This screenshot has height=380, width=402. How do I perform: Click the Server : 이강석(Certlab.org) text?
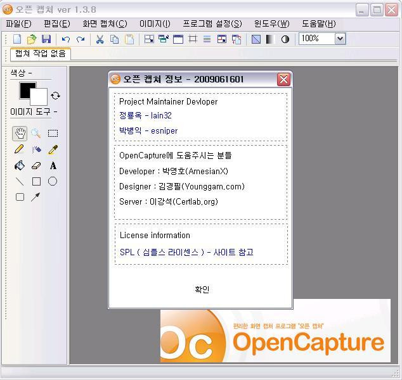click(169, 201)
